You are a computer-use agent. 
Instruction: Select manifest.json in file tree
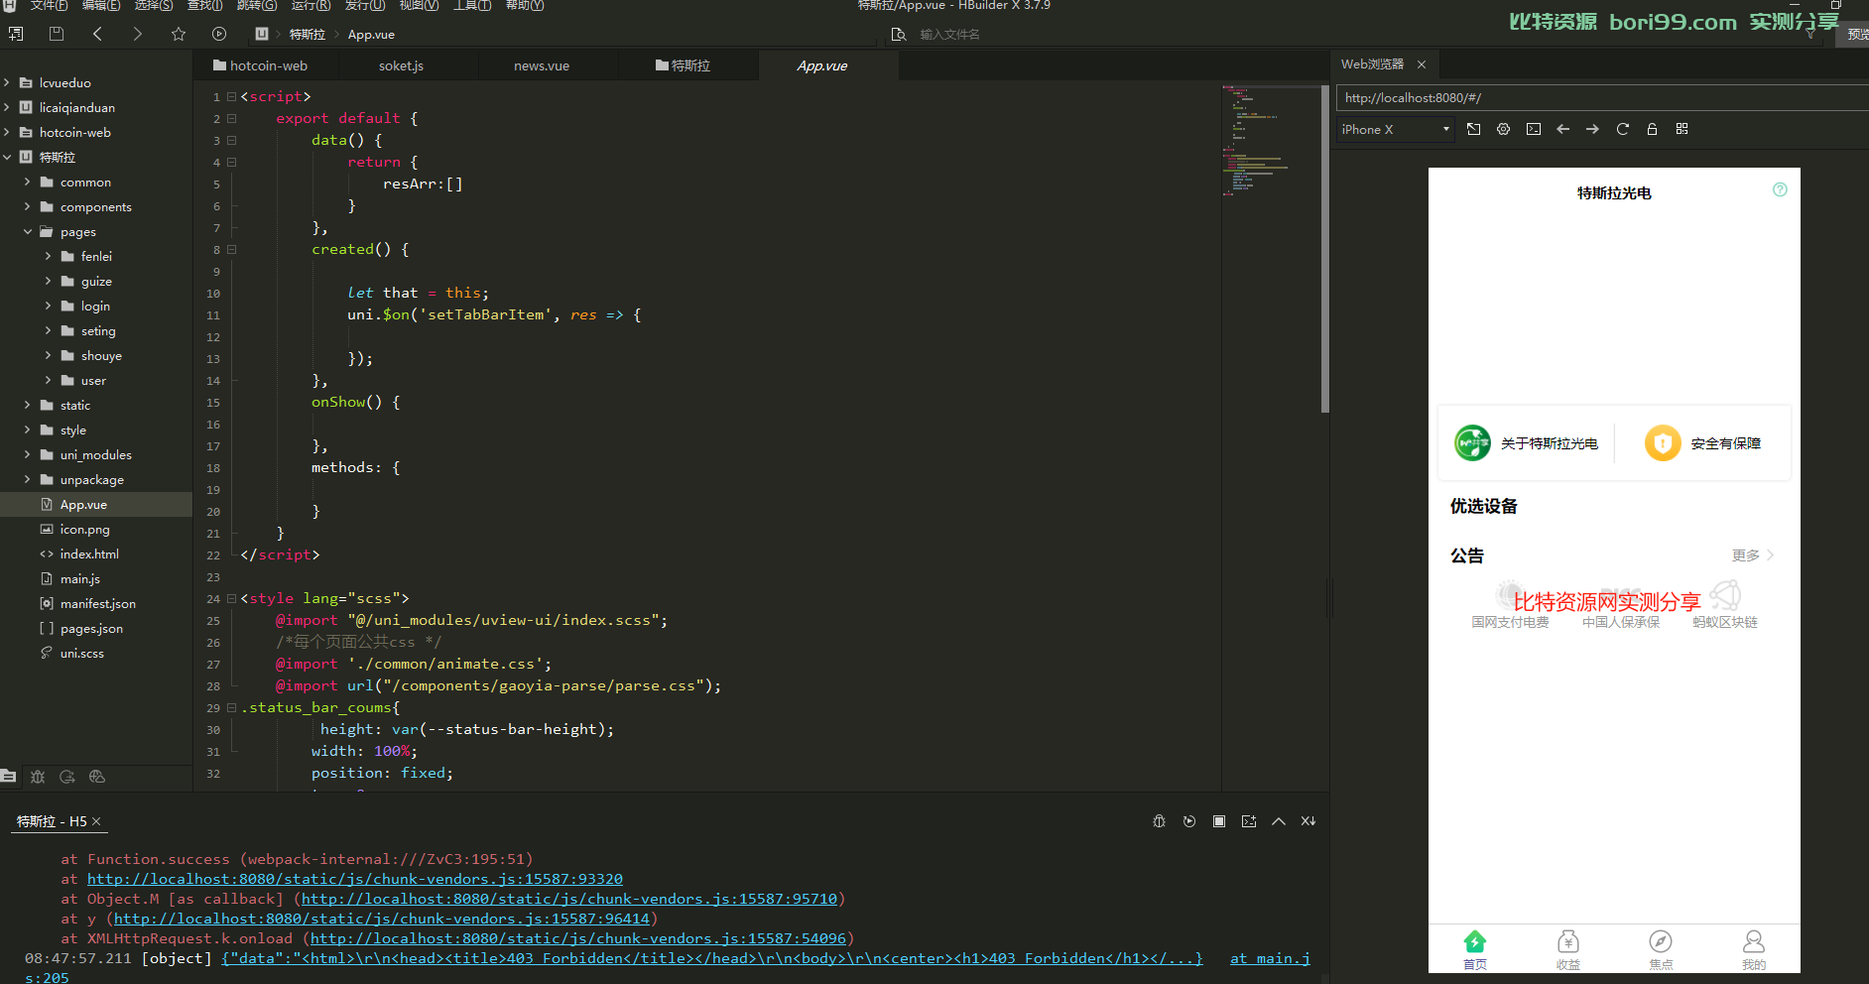96,603
